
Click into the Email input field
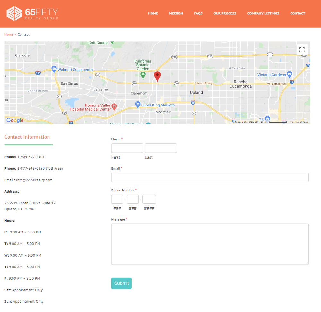pyautogui.click(x=210, y=178)
